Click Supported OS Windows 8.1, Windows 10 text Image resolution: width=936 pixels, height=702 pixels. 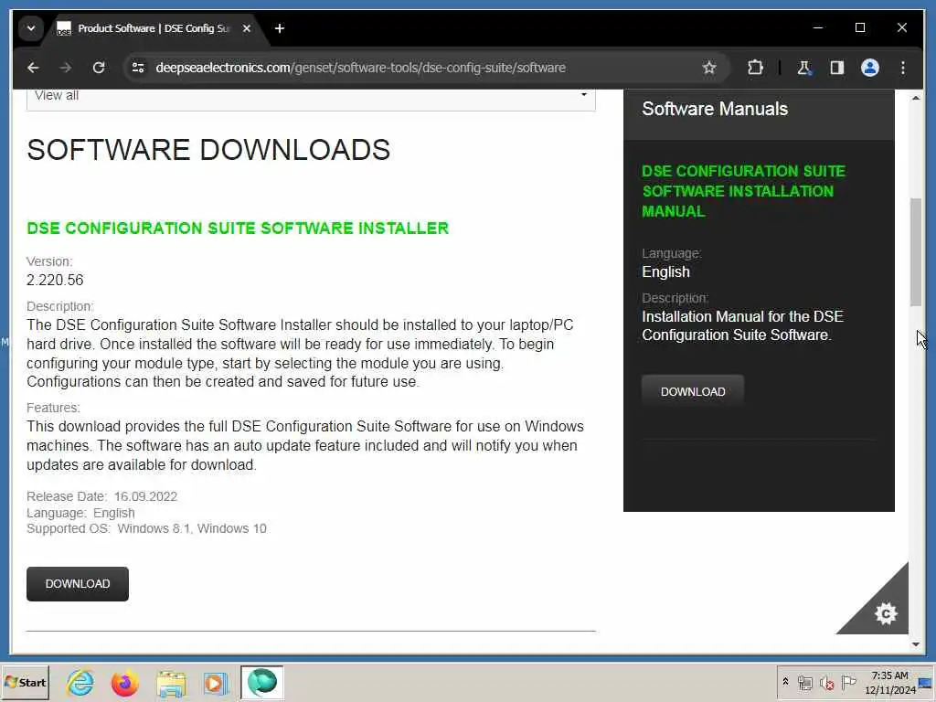click(146, 528)
